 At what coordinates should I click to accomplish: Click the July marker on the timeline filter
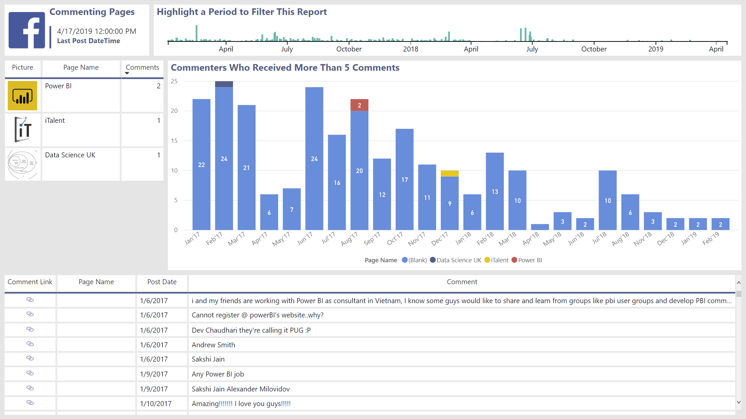pos(287,49)
